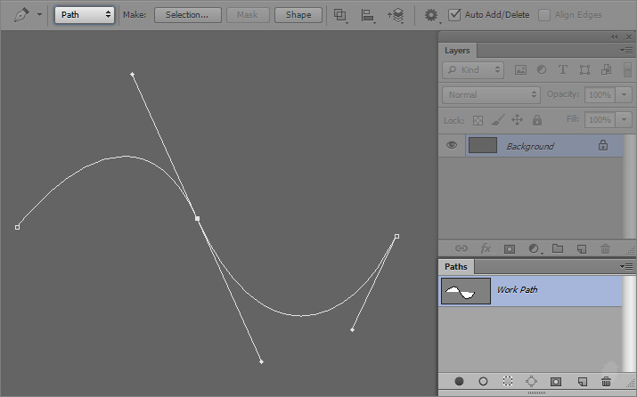This screenshot has height=397, width=637.
Task: Delete current path using trash icon
Action: pos(606,381)
